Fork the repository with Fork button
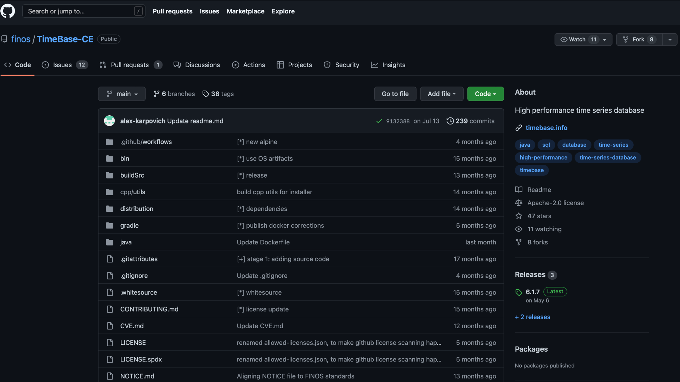 pos(639,40)
